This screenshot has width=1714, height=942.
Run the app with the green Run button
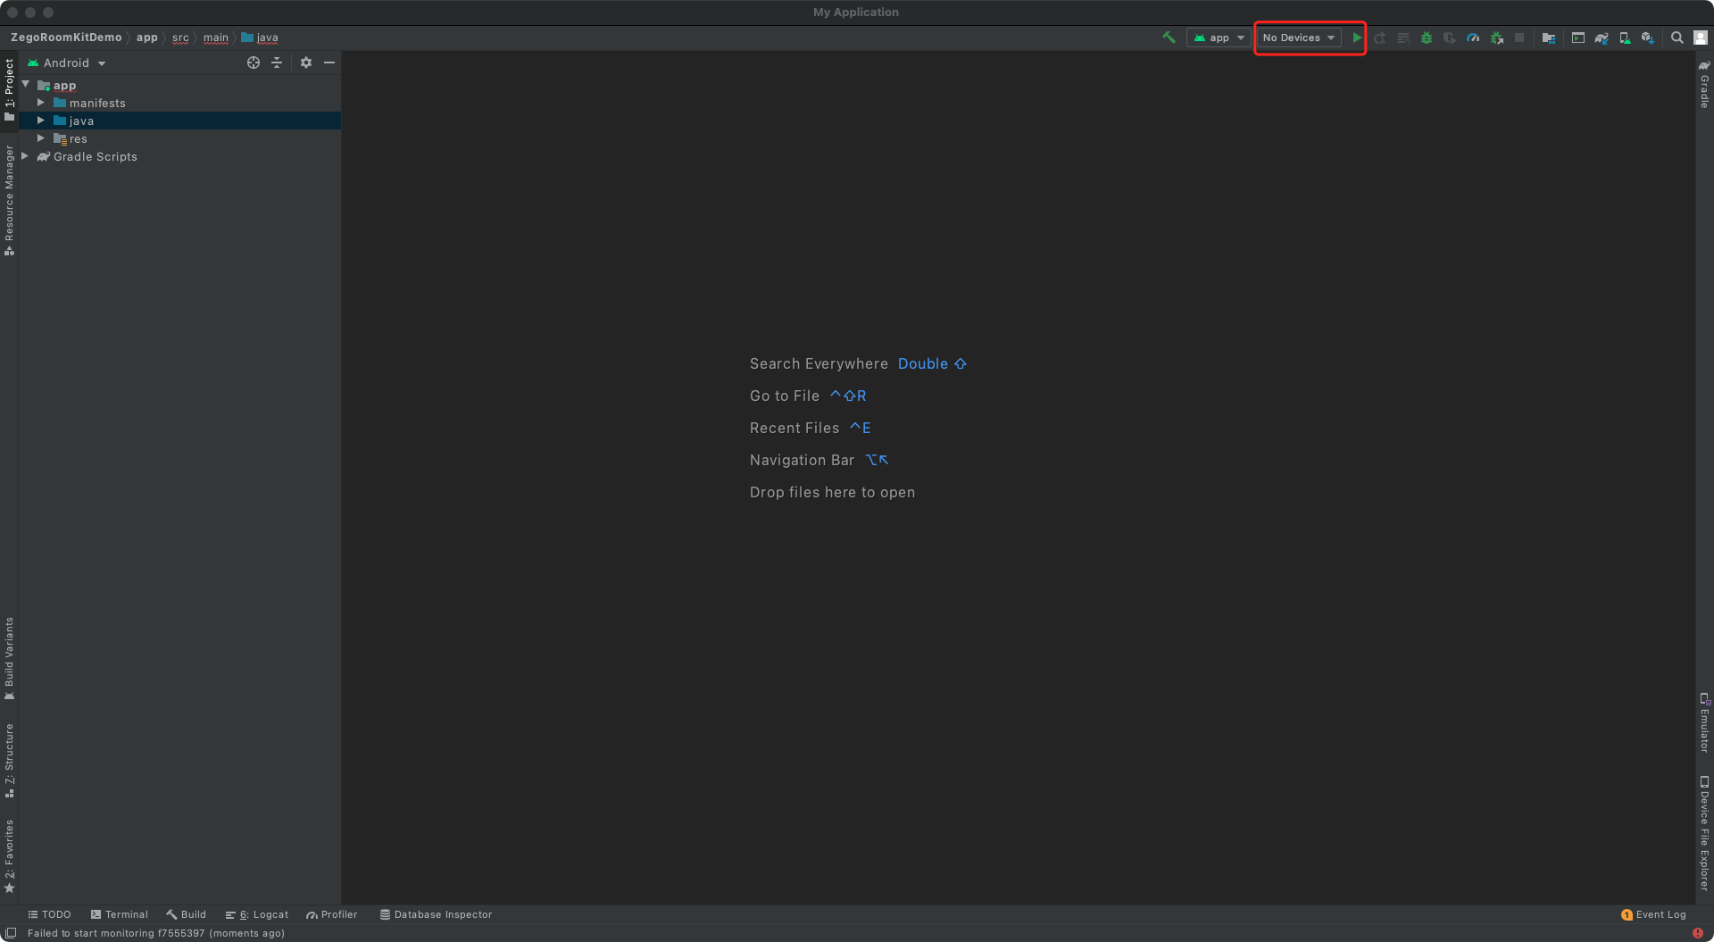coord(1357,38)
